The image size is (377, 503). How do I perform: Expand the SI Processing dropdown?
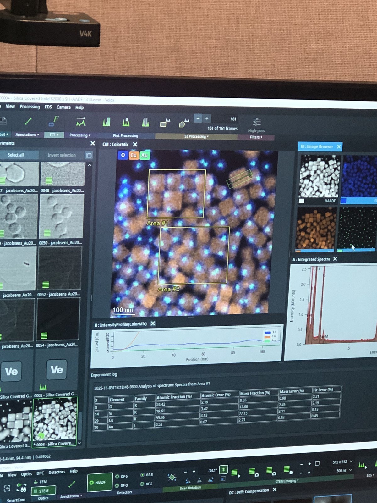click(x=196, y=136)
